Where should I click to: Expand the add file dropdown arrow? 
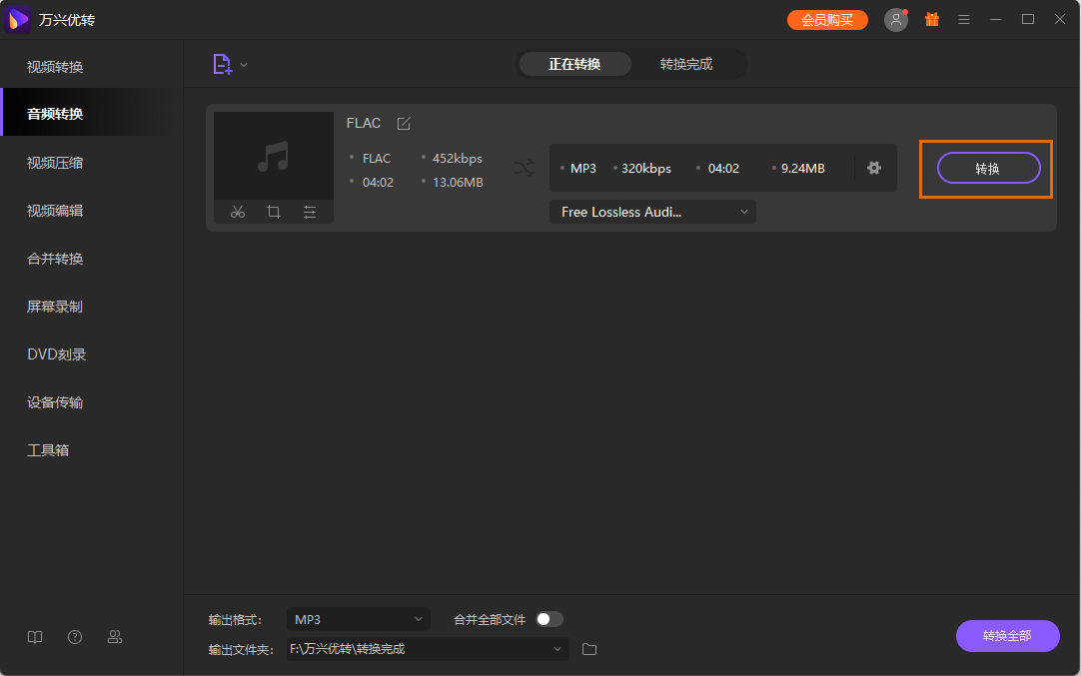click(x=244, y=65)
